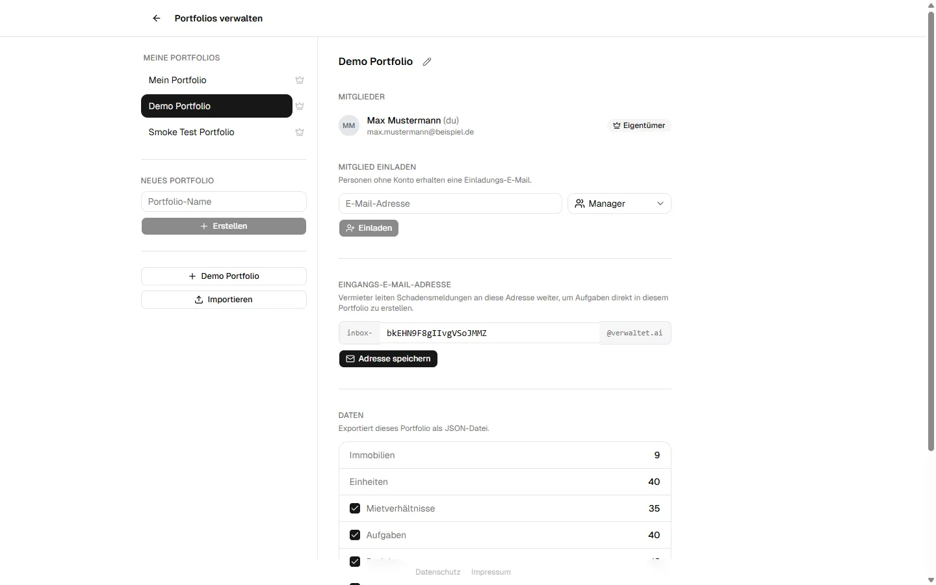936x585 pixels.
Task: Edit the Demo Portfolio name pencil icon
Action: pos(427,62)
